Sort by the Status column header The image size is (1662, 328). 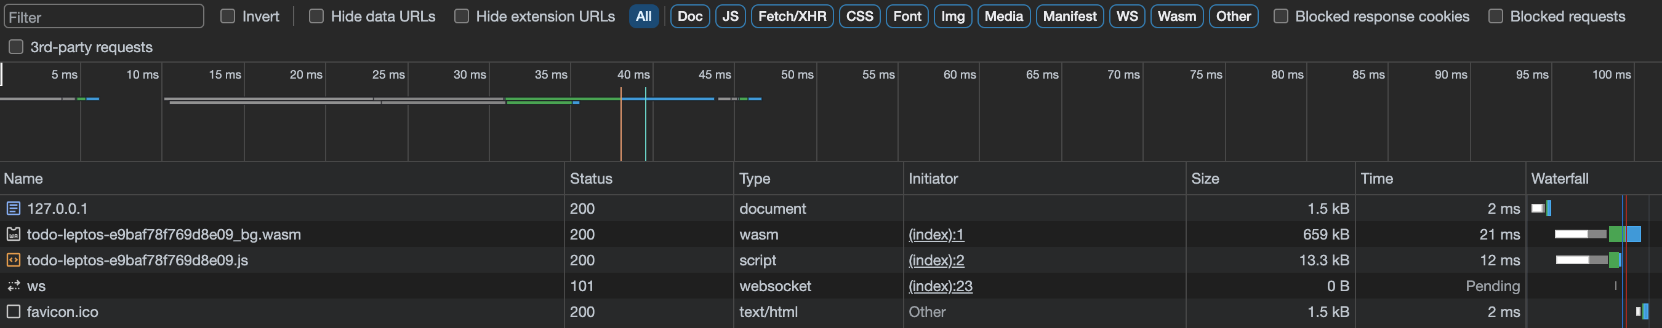590,179
